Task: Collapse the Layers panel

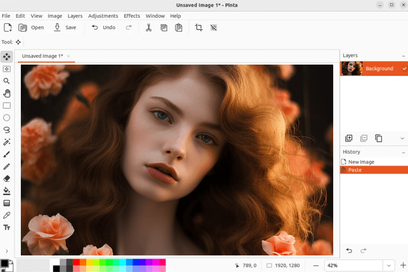Action: 403,56
